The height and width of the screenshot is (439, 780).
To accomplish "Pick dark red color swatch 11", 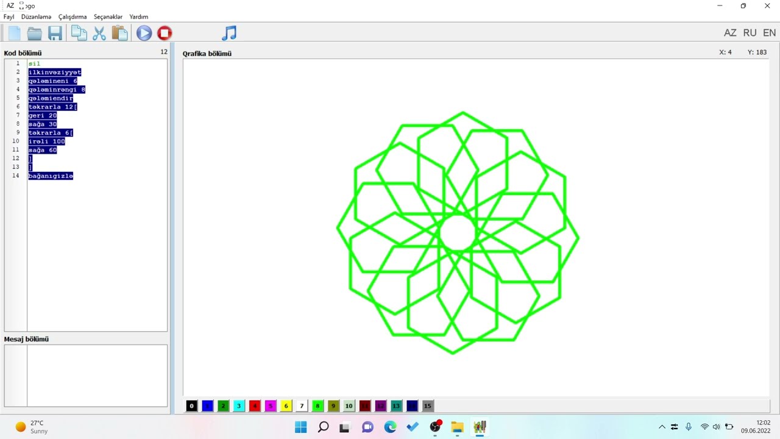I will (365, 405).
